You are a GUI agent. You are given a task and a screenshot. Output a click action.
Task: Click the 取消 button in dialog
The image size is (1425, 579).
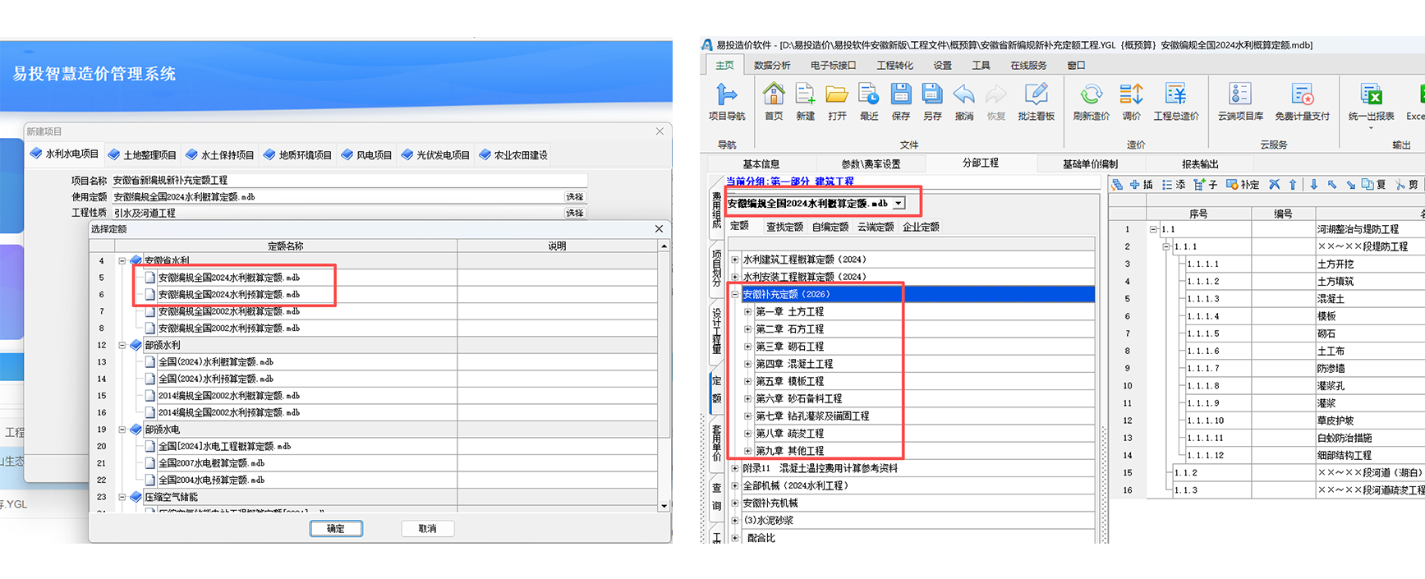[x=427, y=529]
